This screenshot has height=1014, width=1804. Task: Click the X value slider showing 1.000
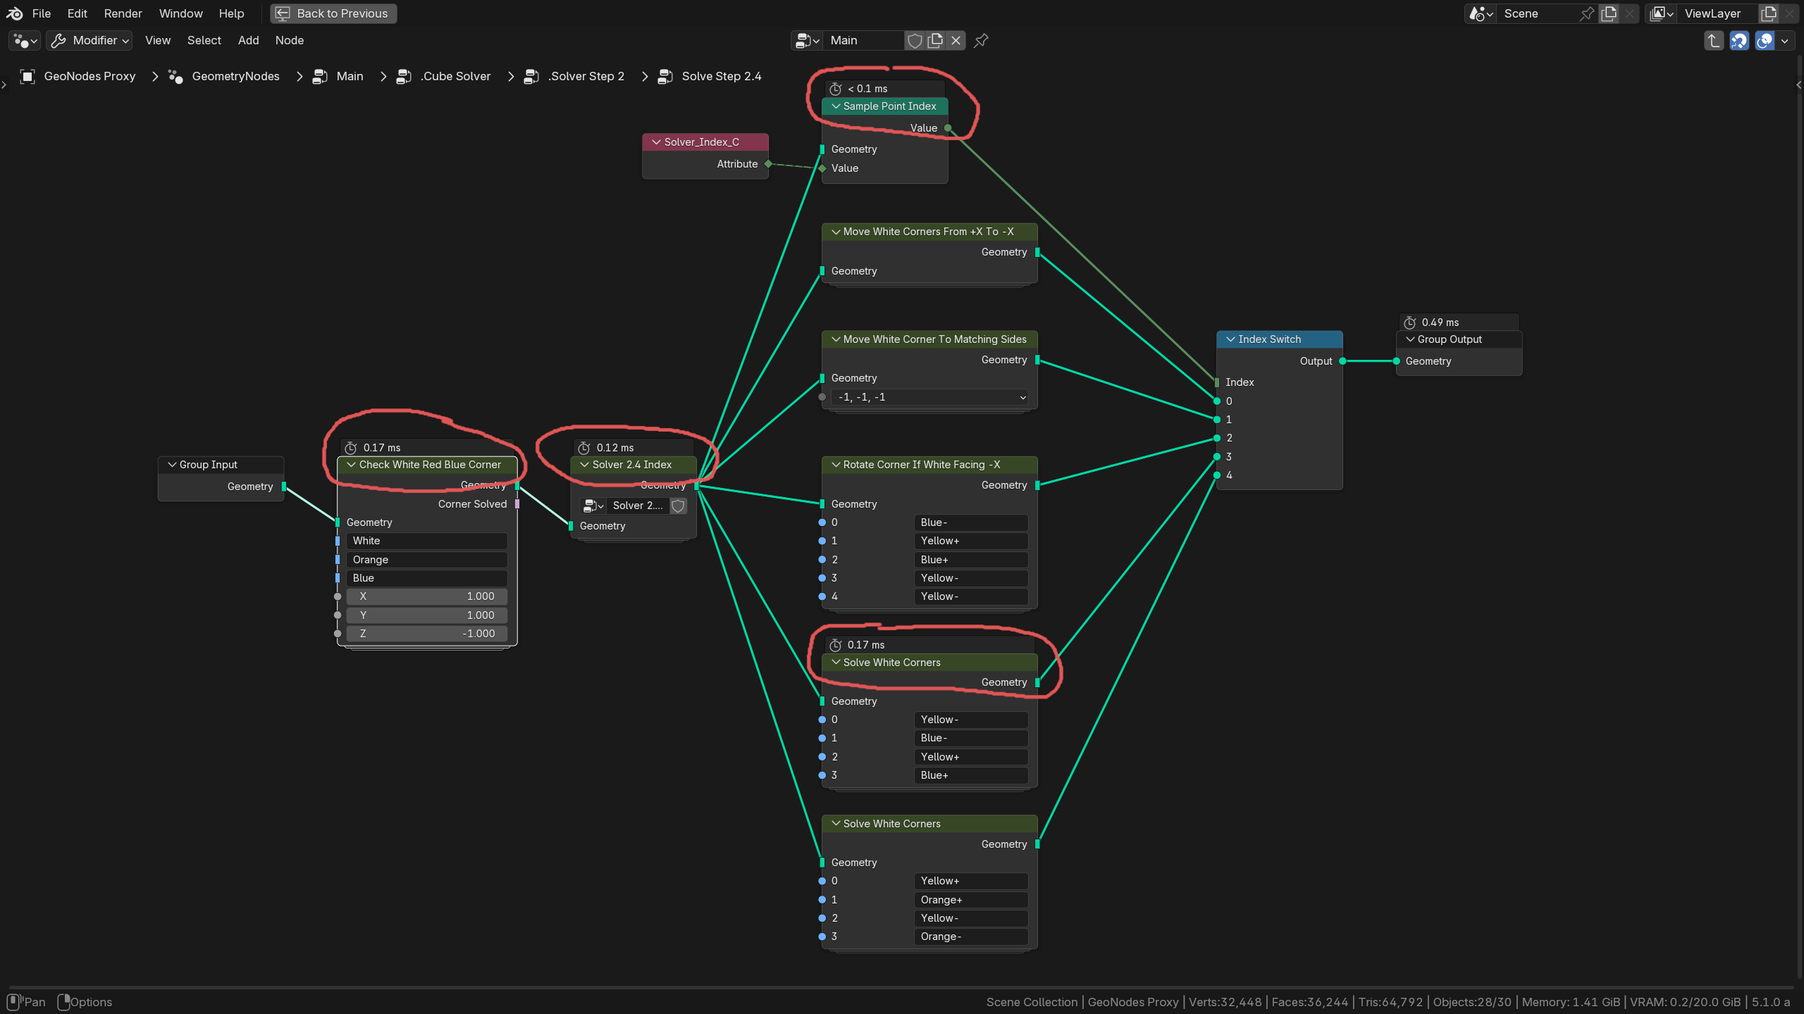[427, 596]
